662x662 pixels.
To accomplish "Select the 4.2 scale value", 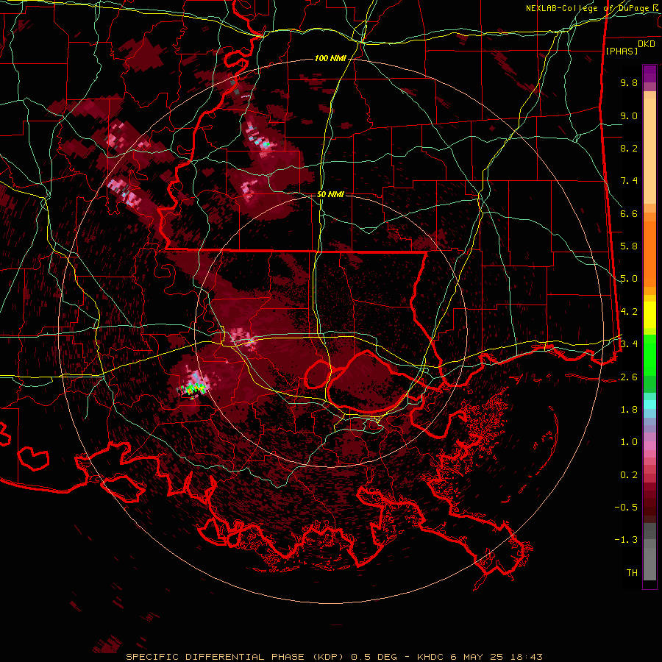I will coord(629,312).
